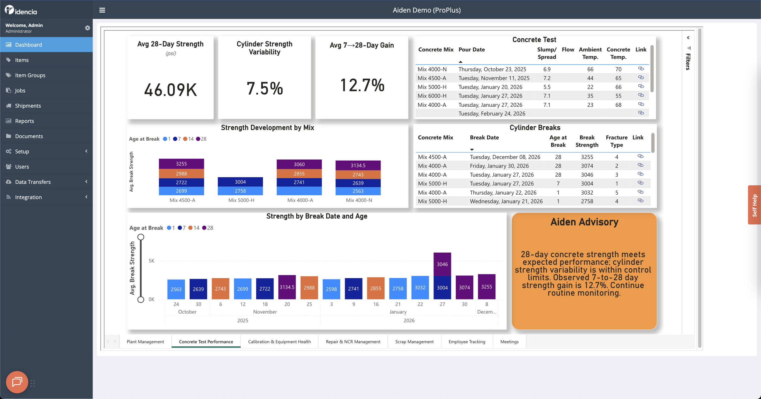Open the Self Help side button
This screenshot has height=399, width=761.
pyautogui.click(x=754, y=205)
